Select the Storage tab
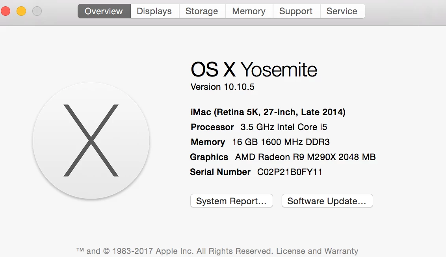 point(202,11)
